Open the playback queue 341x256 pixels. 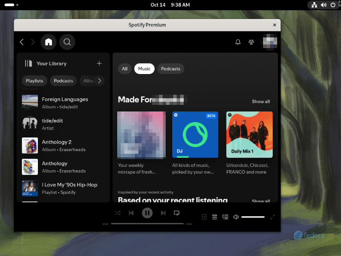[215, 217]
